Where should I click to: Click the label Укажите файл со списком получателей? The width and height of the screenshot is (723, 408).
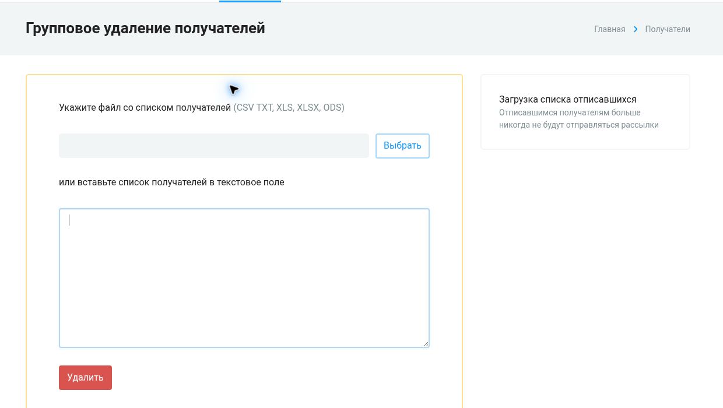[x=145, y=108]
